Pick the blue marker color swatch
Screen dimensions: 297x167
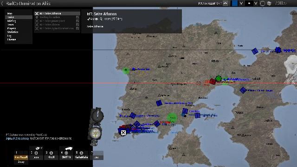tap(235, 3)
